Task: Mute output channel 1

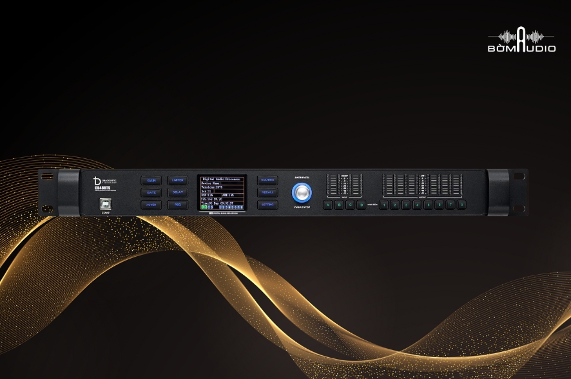Action: click(x=384, y=205)
